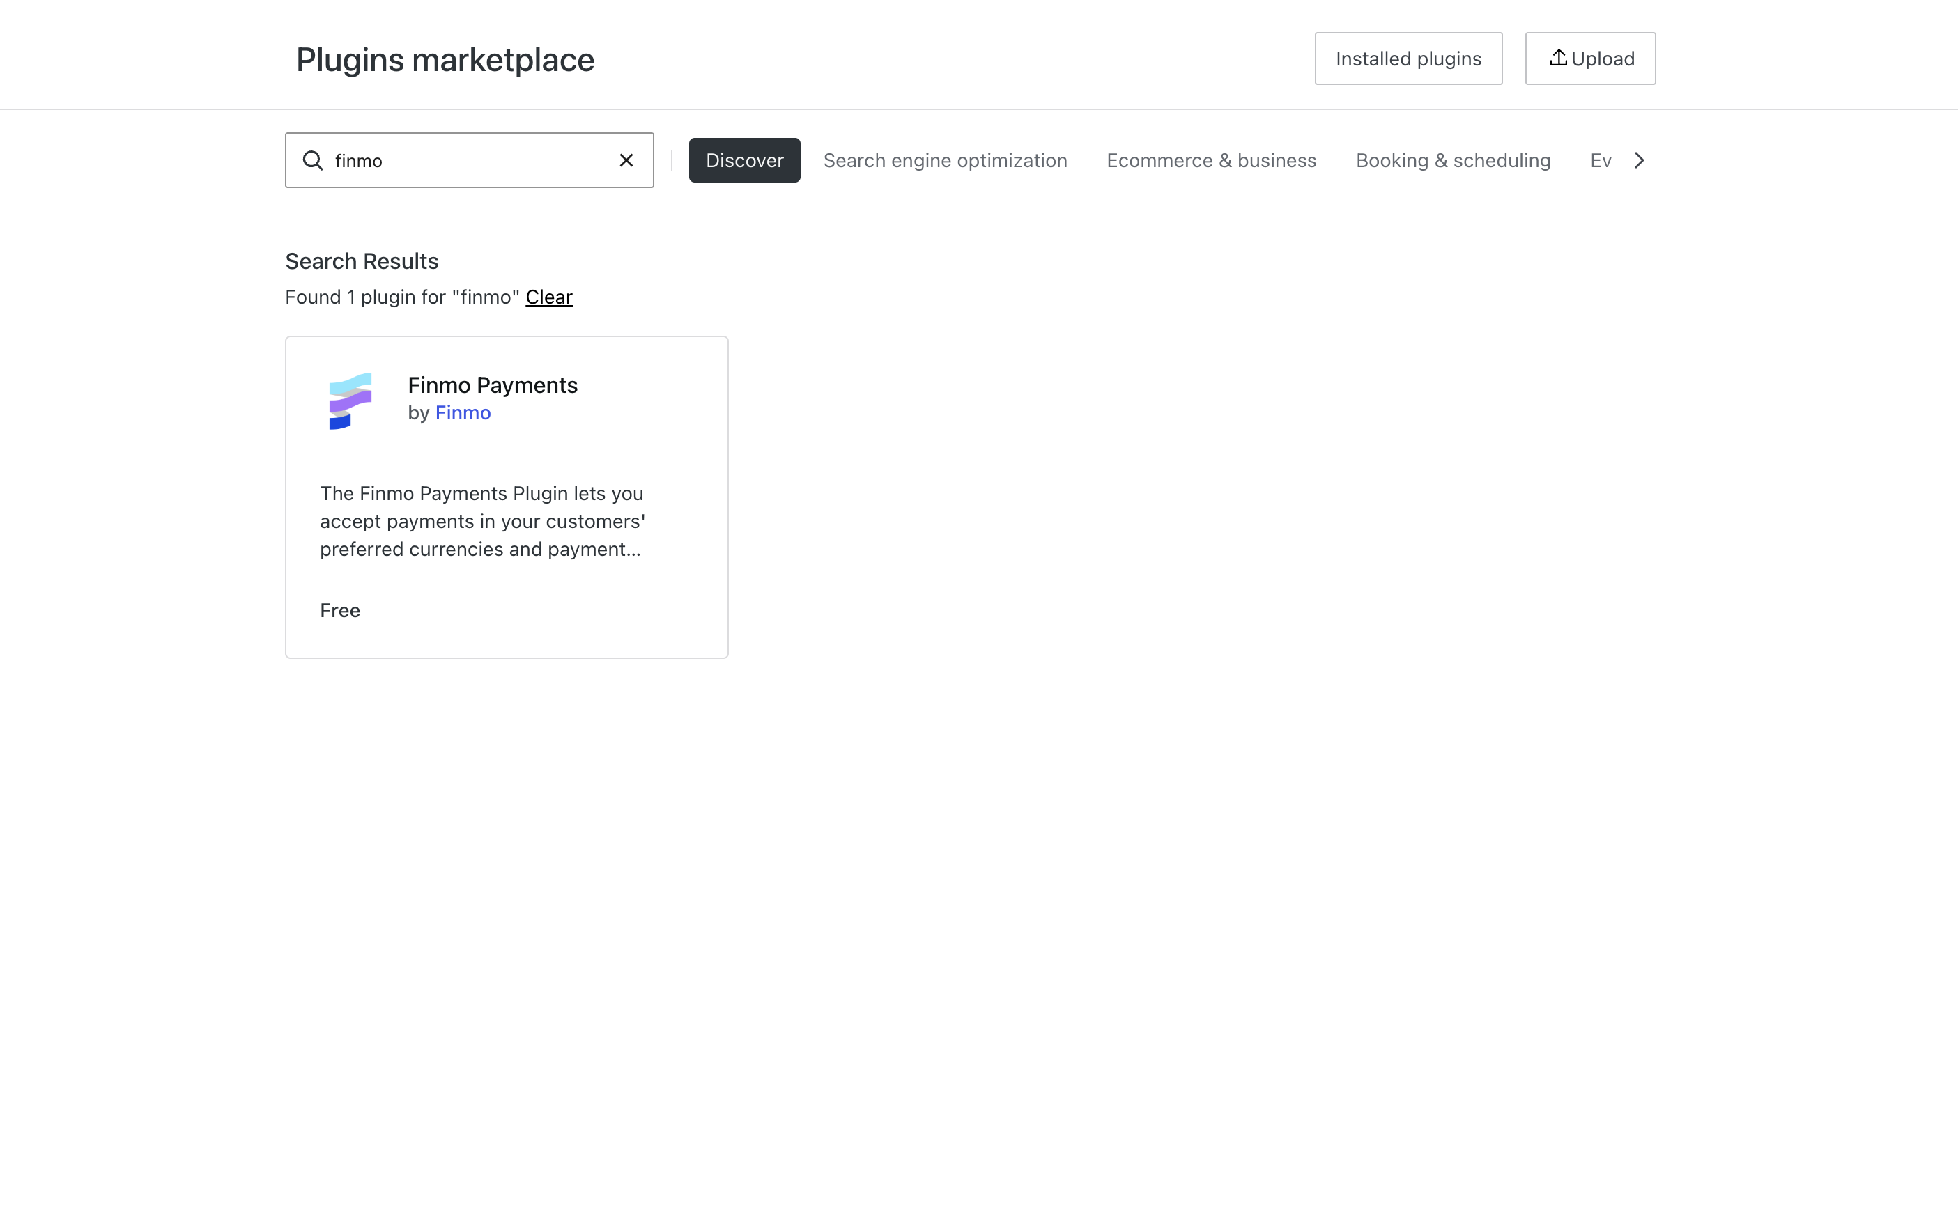Focus the finmo search input field
1958x1226 pixels.
click(x=470, y=160)
